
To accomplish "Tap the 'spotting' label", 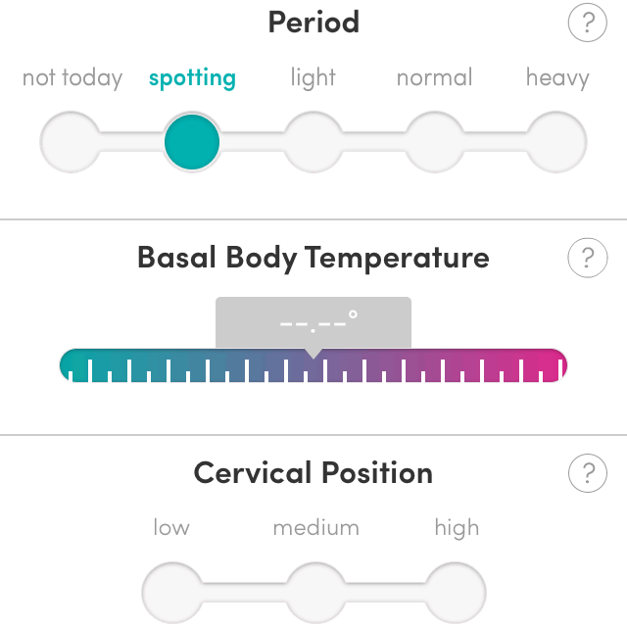I will tap(192, 78).
